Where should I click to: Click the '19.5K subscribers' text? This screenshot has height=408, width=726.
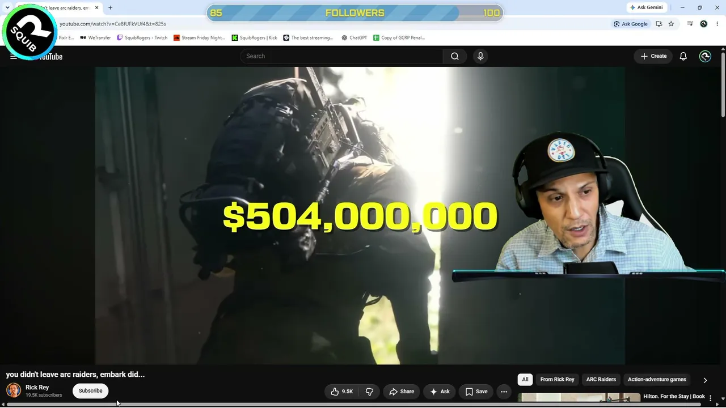point(44,395)
